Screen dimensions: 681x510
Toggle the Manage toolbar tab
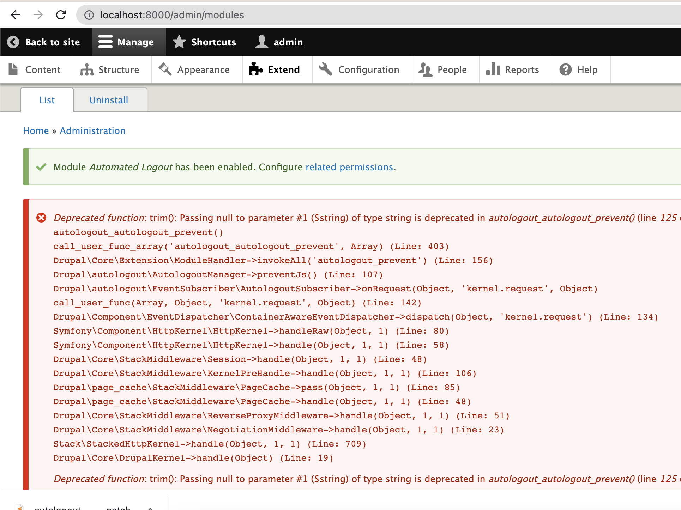(129, 42)
